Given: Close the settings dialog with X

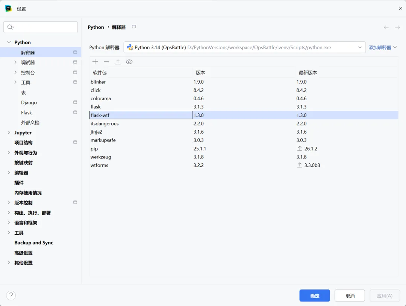Looking at the screenshot, I should click(401, 8).
